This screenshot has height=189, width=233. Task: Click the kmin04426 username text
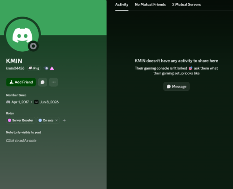pyautogui.click(x=15, y=68)
